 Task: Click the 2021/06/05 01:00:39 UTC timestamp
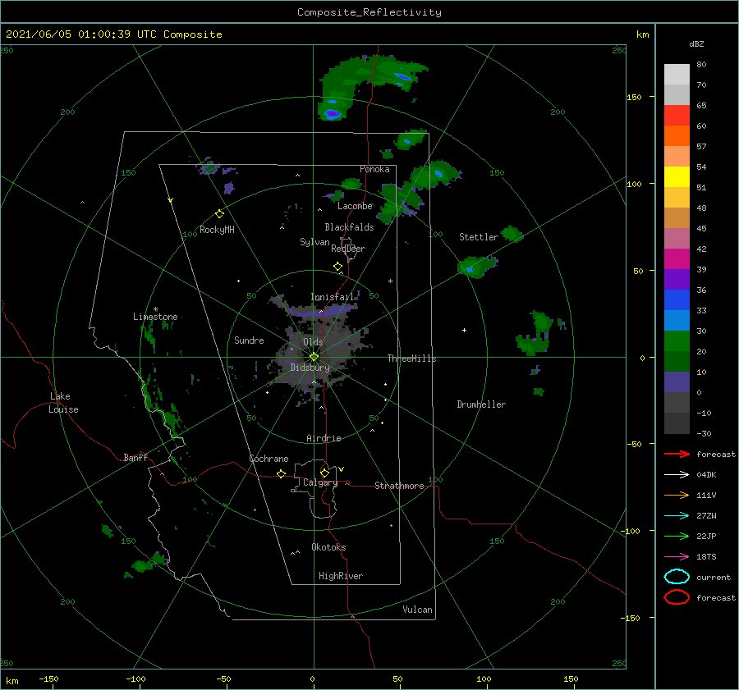point(113,34)
